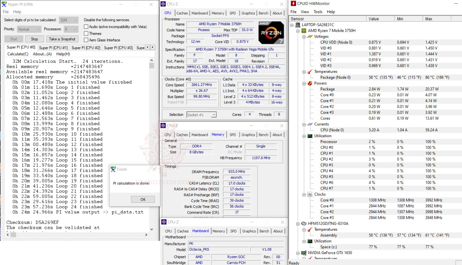Click the thermometer icon beside Package (Node 0) group
The height and width of the screenshot is (265, 462).
click(x=310, y=72)
